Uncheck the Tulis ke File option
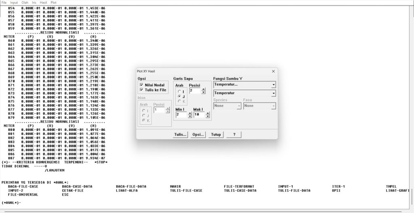 pos(141,90)
